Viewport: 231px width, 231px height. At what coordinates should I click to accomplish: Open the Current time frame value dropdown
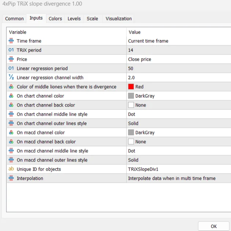pyautogui.click(x=178, y=41)
